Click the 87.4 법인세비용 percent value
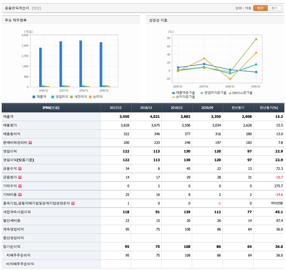This screenshot has height=271, width=286. point(280,221)
